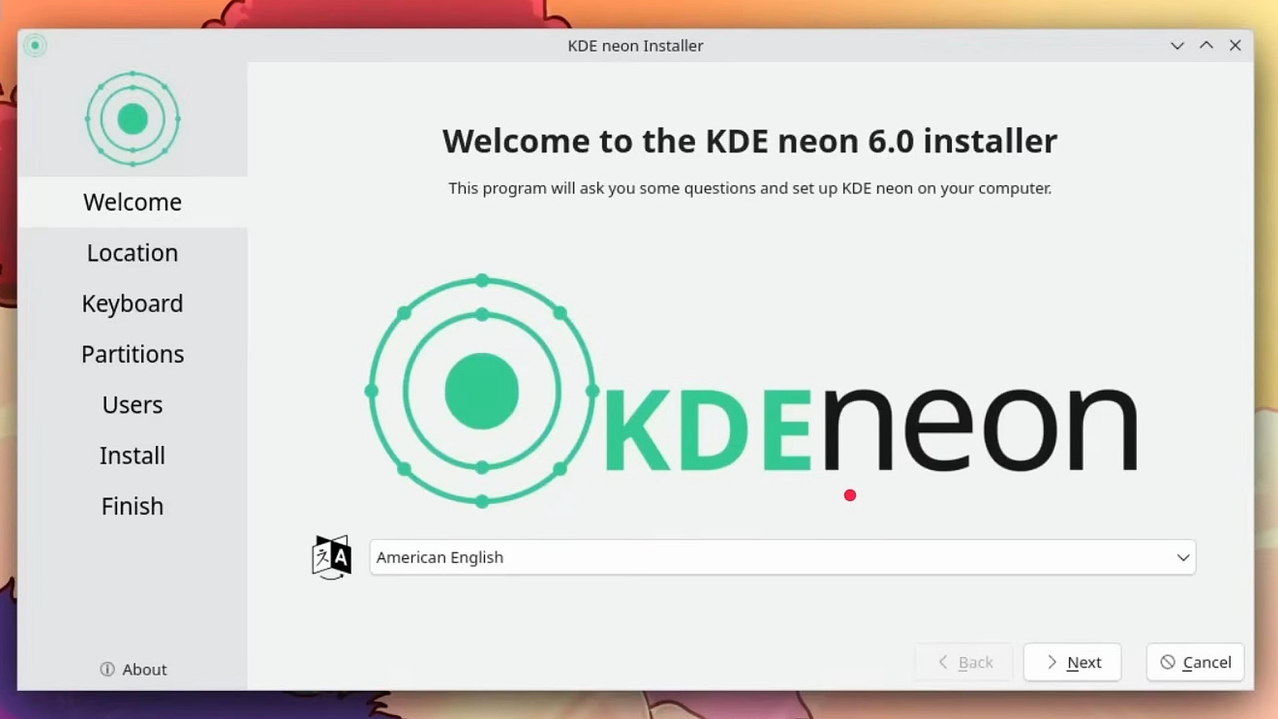
Task: Select the Users step
Action: (x=132, y=405)
